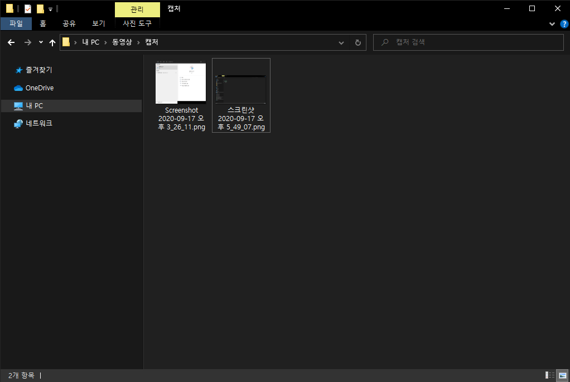The width and height of the screenshot is (570, 382).
Task: Click the 내 PC breadcrumb in address bar
Action: pyautogui.click(x=90, y=42)
